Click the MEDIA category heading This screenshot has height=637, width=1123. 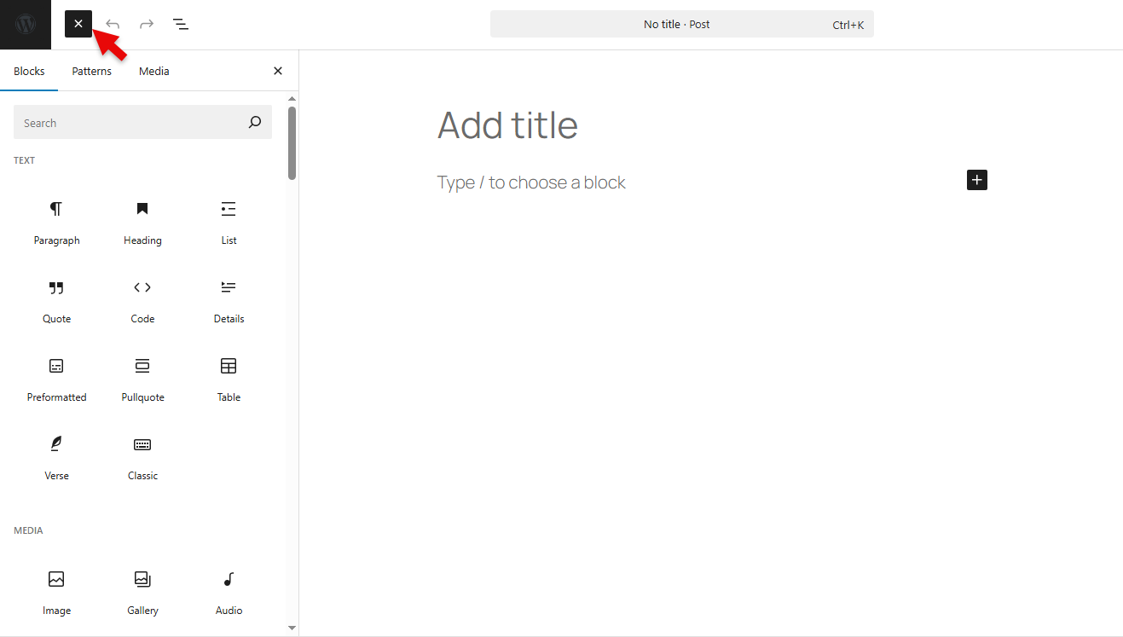pyautogui.click(x=28, y=530)
